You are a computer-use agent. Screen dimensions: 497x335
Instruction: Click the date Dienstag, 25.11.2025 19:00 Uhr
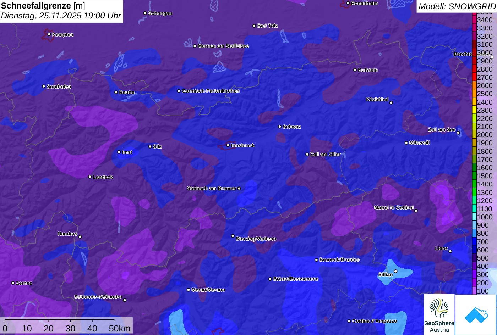[61, 16]
